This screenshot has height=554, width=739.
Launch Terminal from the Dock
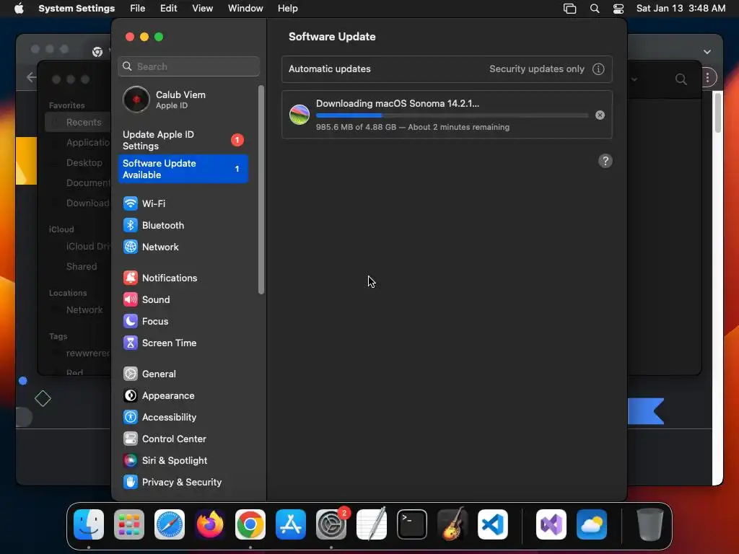[x=412, y=524]
